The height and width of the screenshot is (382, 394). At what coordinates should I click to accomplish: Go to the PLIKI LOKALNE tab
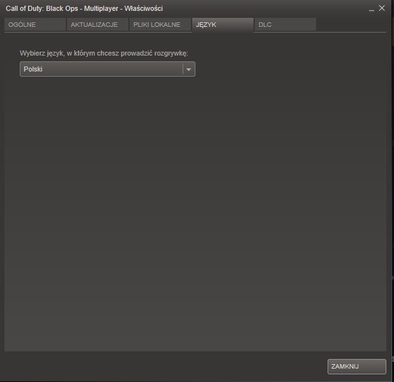[160, 25]
